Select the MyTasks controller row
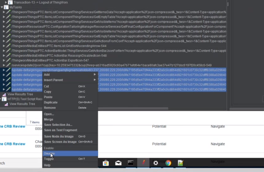Image resolution: width=264 pixels, height=172 pixels. coord(15,7)
